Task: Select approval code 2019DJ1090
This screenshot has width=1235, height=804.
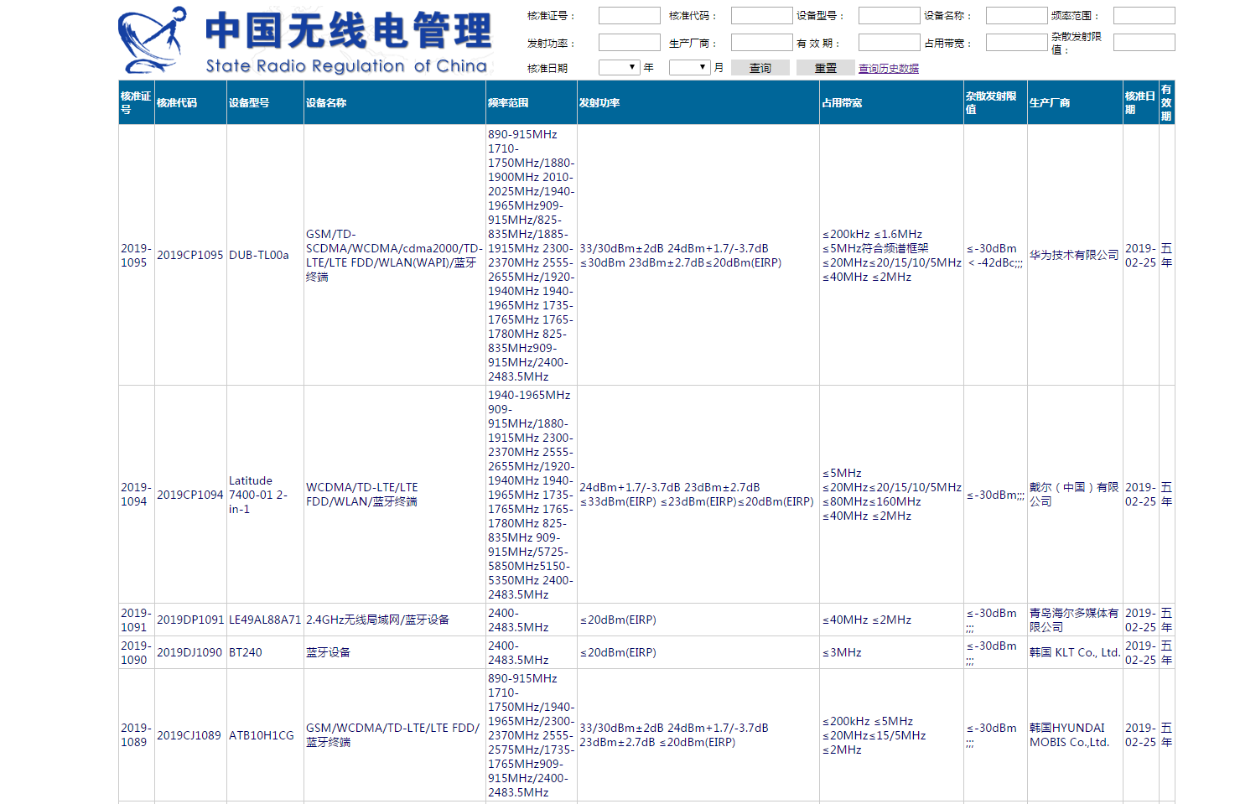Action: pyautogui.click(x=189, y=652)
